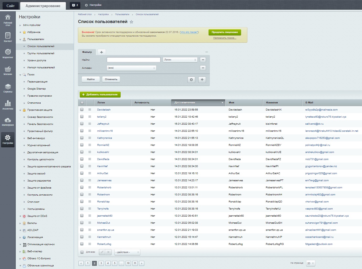Select the Настройки sidebar gear icon
The height and width of the screenshot is (269, 362).
coord(8,139)
